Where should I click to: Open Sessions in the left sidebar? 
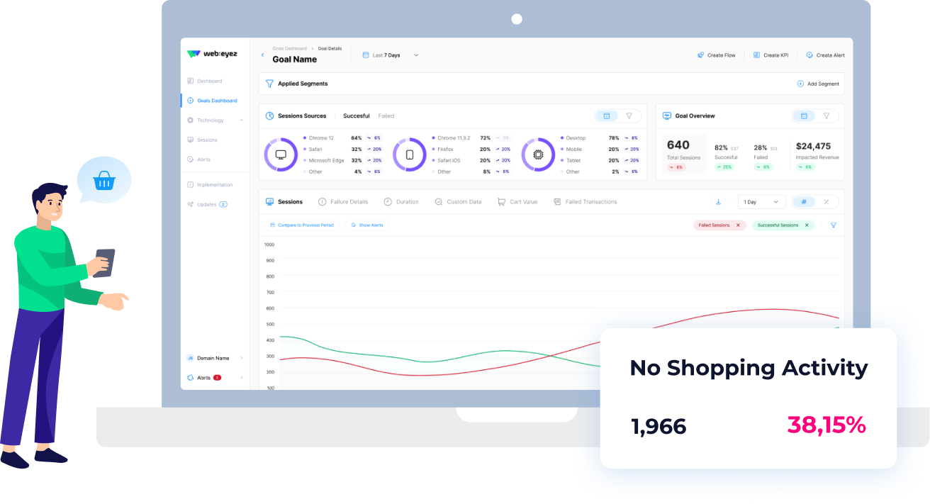202,140
